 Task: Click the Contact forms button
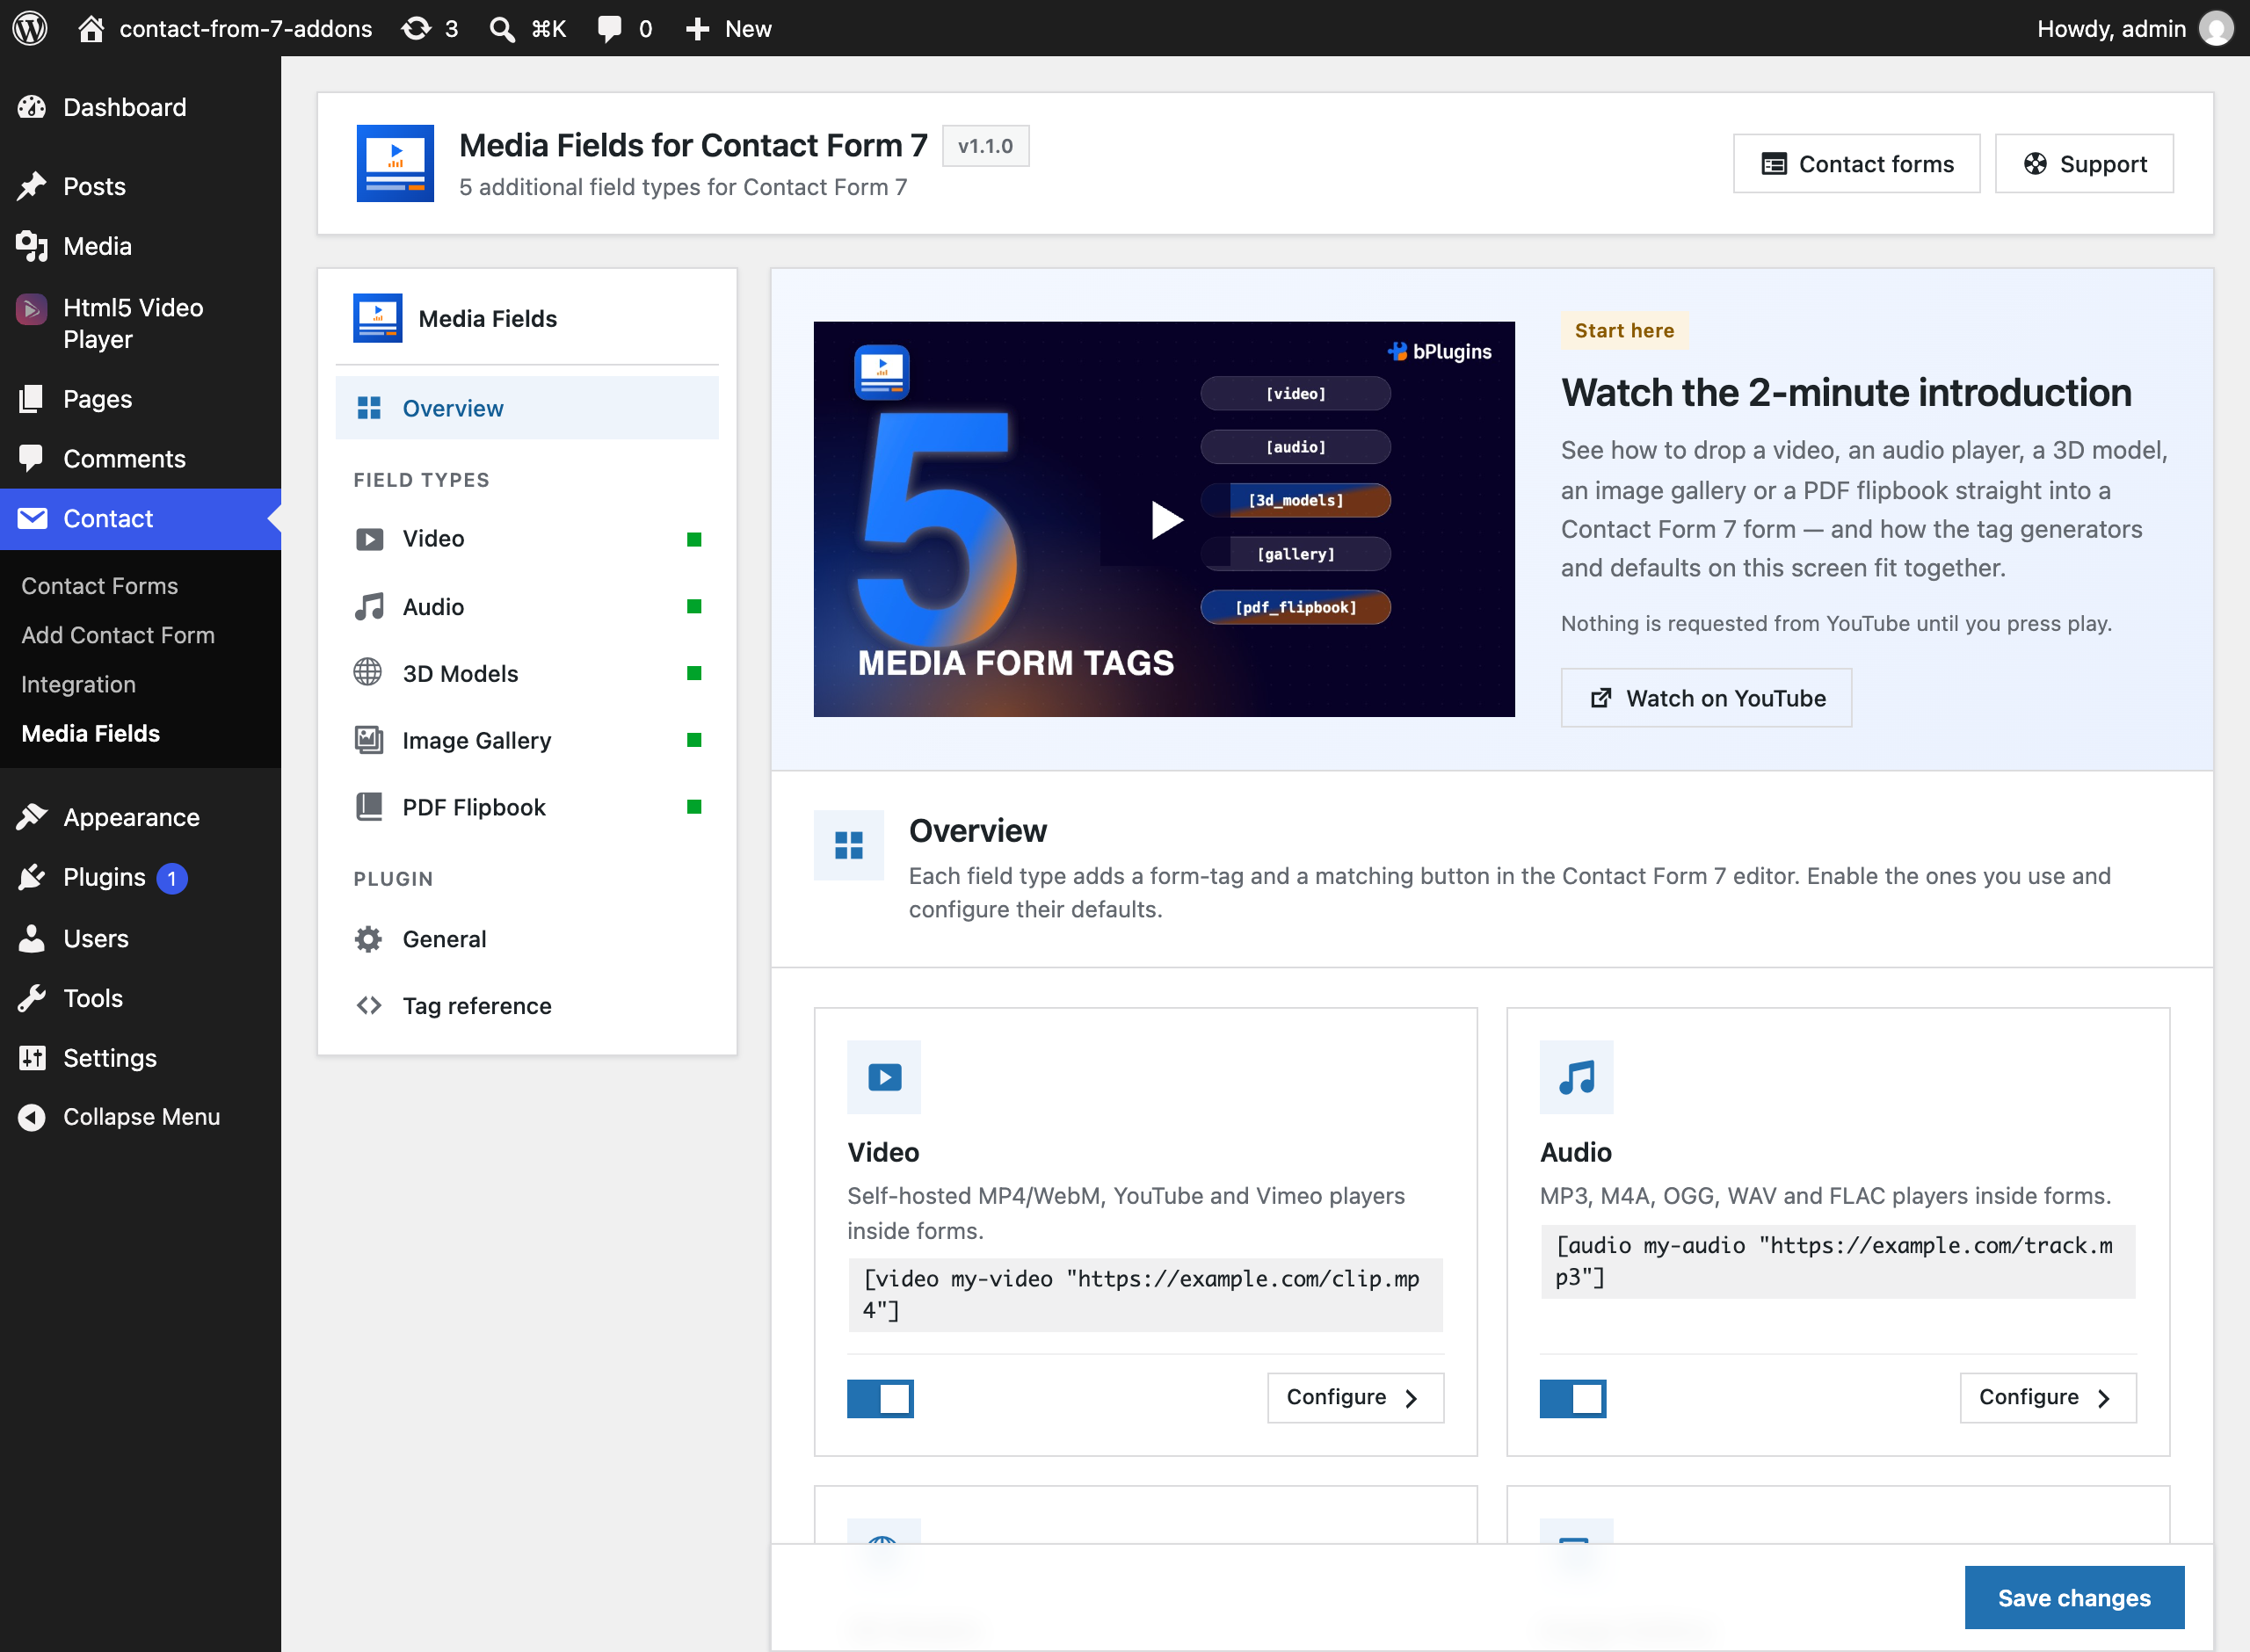pos(1857,164)
